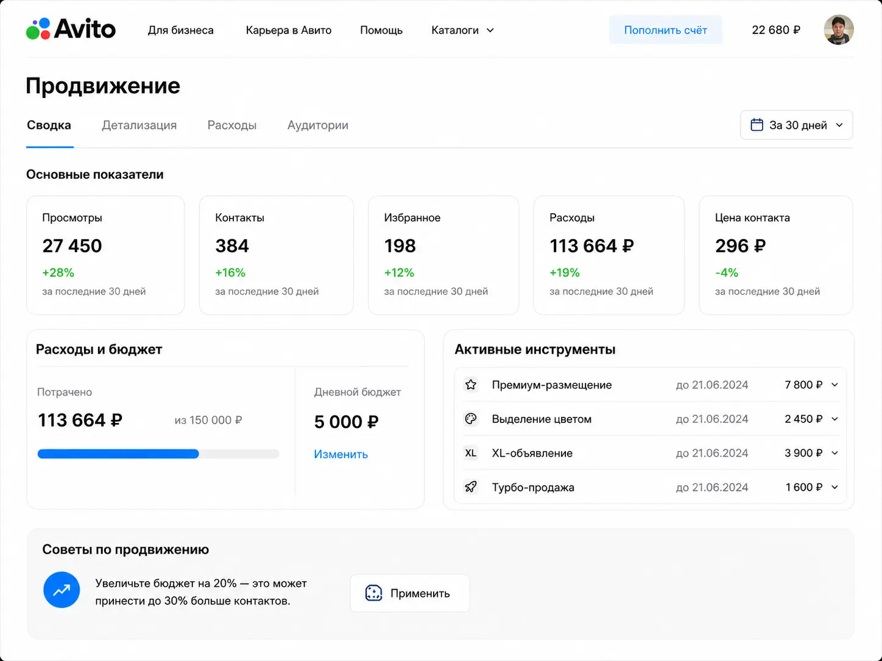Open the Расходы tab

pos(232,125)
